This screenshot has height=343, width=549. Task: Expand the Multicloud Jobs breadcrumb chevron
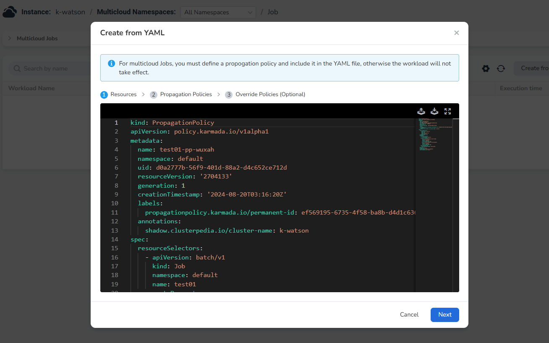click(x=9, y=38)
